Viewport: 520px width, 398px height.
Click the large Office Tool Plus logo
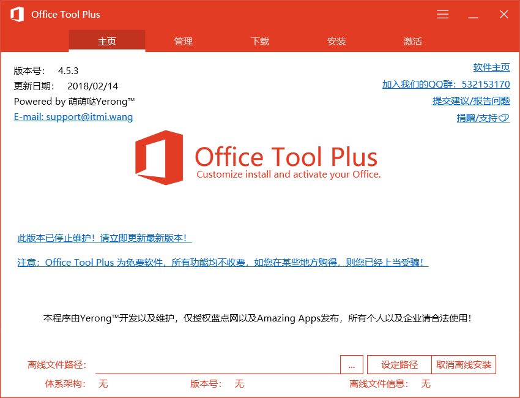pos(159,158)
